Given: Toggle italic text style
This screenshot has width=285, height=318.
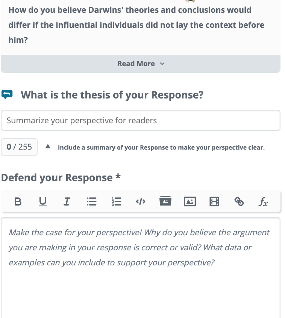Looking at the screenshot, I should [67, 201].
